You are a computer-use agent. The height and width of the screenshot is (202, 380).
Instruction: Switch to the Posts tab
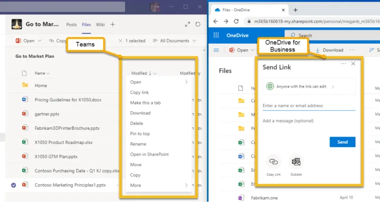71,24
